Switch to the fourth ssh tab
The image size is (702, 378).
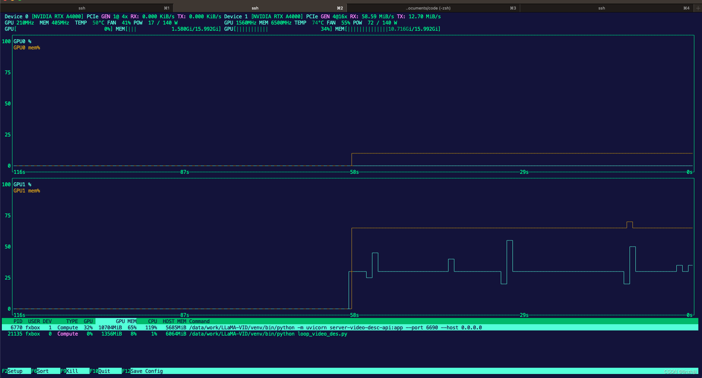tap(601, 8)
